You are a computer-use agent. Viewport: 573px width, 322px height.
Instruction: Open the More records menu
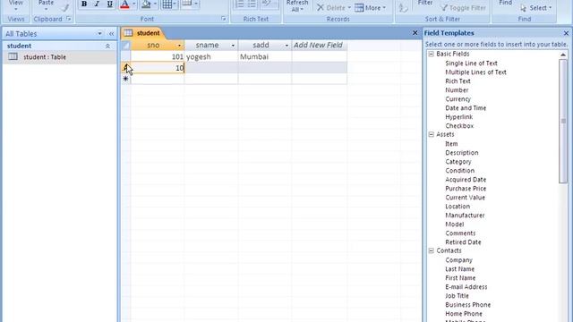(x=370, y=8)
